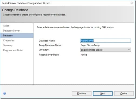Click the Temp Database Name label
Image resolution: width=136 pixels, height=99 pixels.
pyautogui.click(x=50, y=45)
